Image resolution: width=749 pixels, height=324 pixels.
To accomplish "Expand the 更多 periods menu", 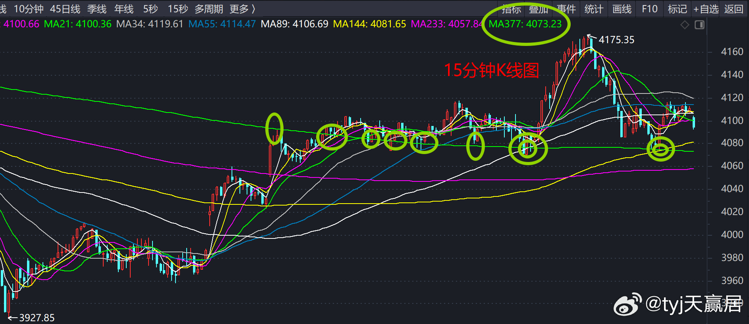I will [242, 9].
